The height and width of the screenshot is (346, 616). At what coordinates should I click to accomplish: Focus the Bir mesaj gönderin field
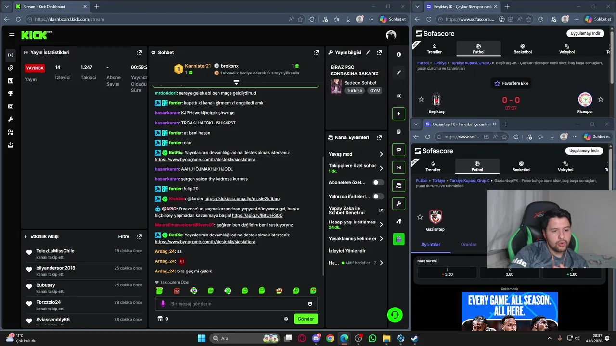[236, 304]
